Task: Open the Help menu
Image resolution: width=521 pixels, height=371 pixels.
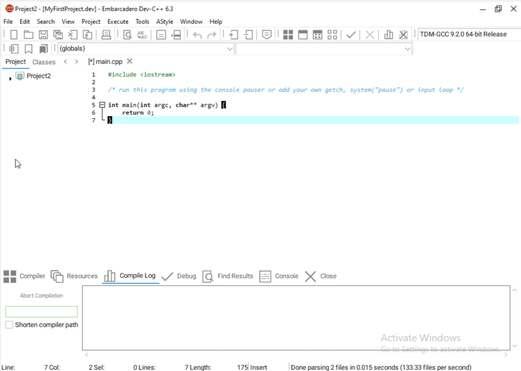Action: 216,21
